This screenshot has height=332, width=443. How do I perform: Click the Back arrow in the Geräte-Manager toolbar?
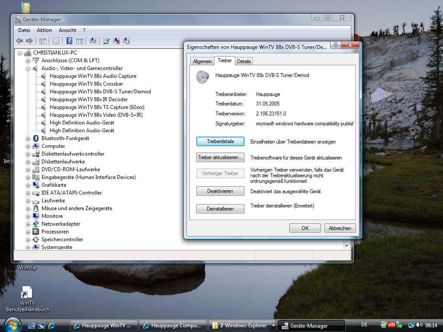19,41
